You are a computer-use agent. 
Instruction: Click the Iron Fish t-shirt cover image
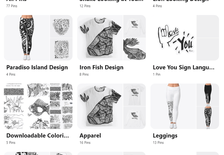(100, 38)
